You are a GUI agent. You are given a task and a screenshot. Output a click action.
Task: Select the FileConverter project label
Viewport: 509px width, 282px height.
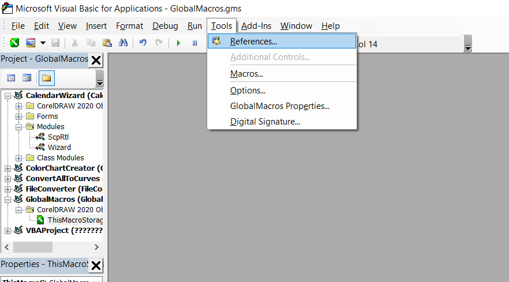[x=64, y=189]
